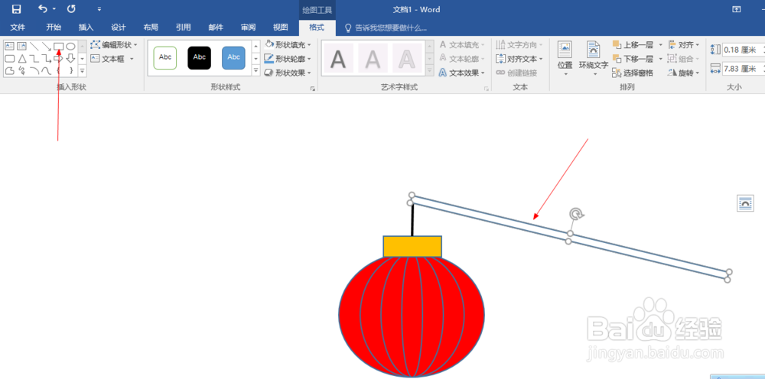The height and width of the screenshot is (379, 765).
Task: Select the right brace shape
Action: pos(70,70)
